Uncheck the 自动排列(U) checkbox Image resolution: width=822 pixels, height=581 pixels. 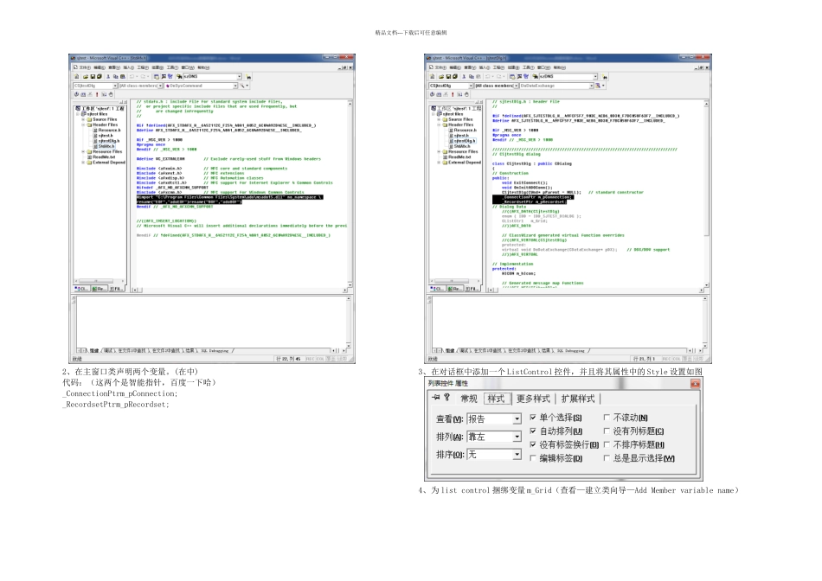point(533,431)
